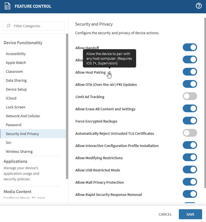
Task: Switch off Allow Mail Privacy Protection
Action: 190,182
